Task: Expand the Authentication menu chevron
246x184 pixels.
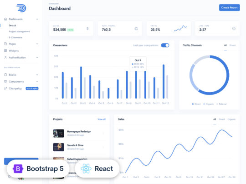Action: (x=37, y=57)
